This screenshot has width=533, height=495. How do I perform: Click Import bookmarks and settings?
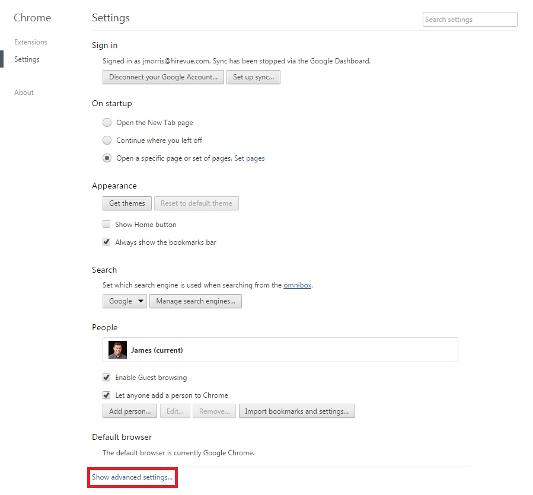296,411
